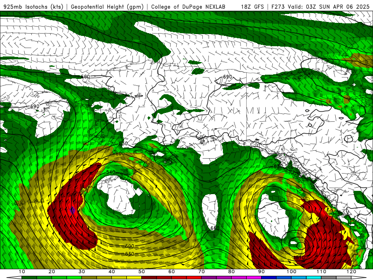Click the small purple wind maximum patch on the map

coord(73,210)
